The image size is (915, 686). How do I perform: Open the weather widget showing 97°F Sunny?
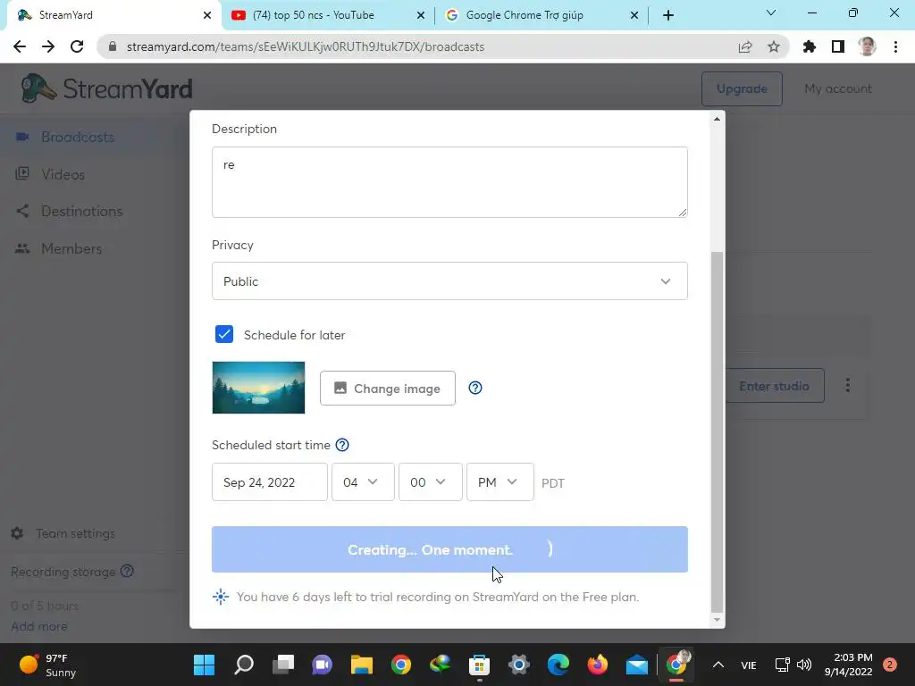tap(48, 665)
